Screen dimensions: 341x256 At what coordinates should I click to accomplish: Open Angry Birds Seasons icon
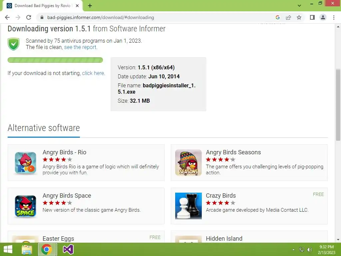click(x=188, y=163)
